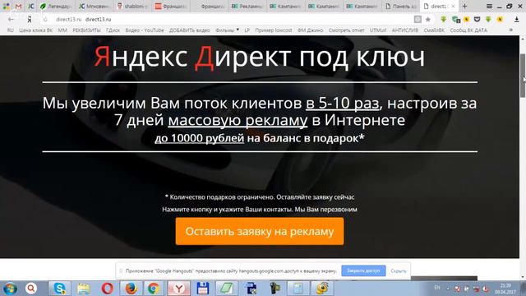This screenshot has height=296, width=526.
Task: Open the "Смотреть отчет" bookmark
Action: pyautogui.click(x=347, y=30)
